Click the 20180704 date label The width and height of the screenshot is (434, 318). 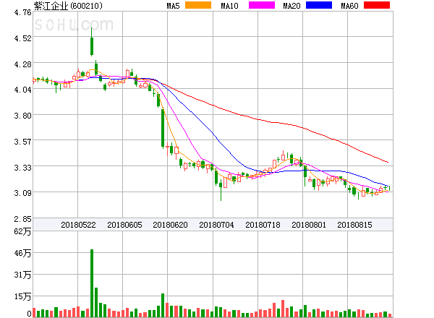(x=216, y=225)
